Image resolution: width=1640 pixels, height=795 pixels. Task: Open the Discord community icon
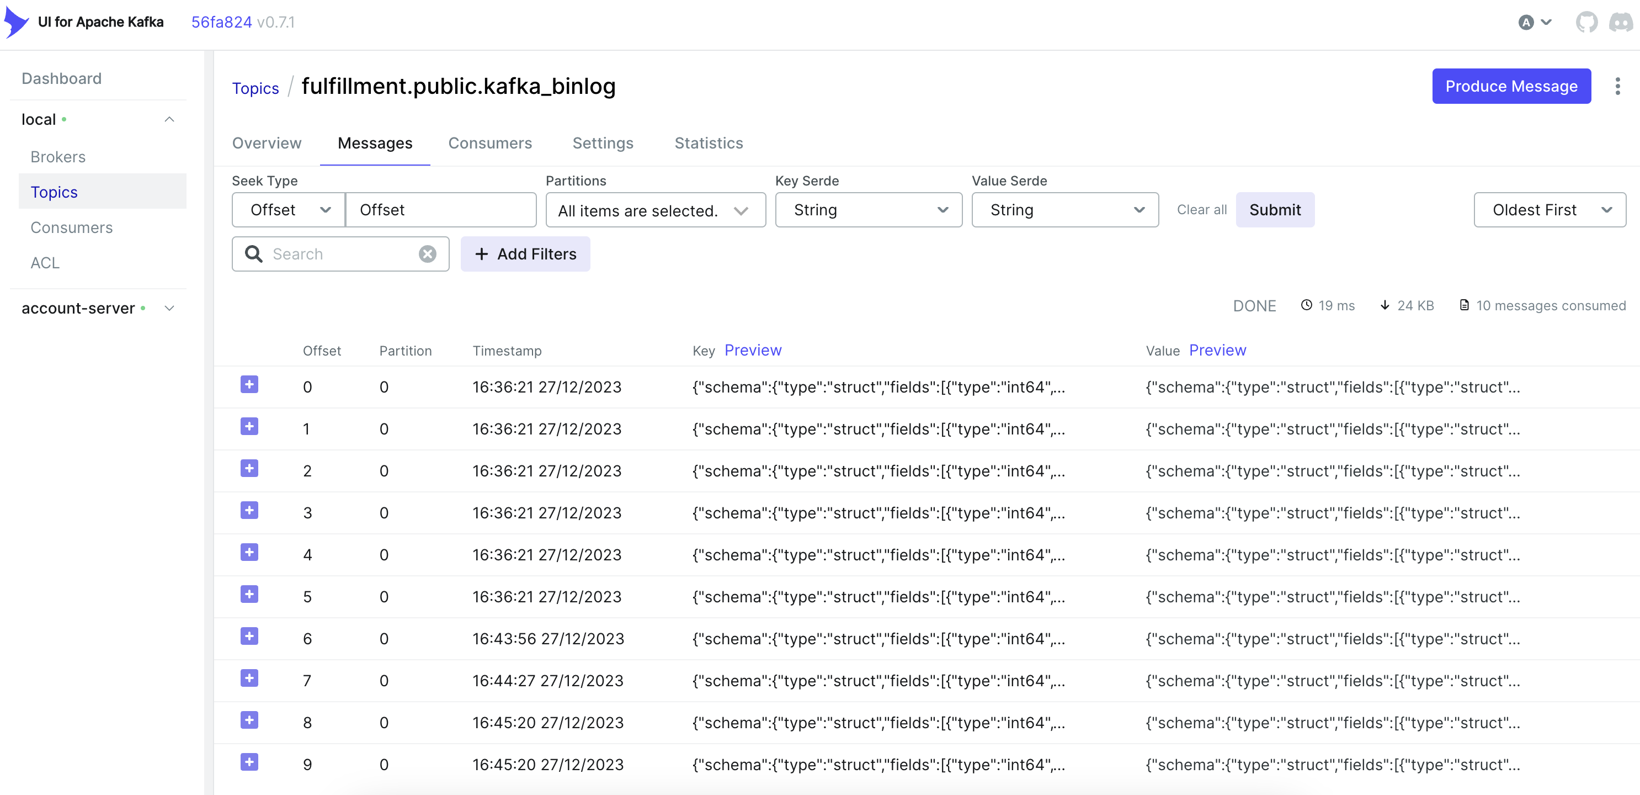click(1620, 22)
